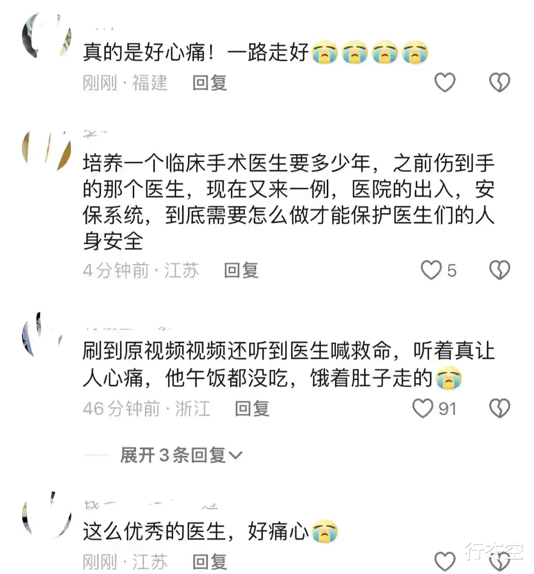Reply to the 46分钟前 Zhejiang comment
The width and height of the screenshot is (534, 574).
click(252, 408)
